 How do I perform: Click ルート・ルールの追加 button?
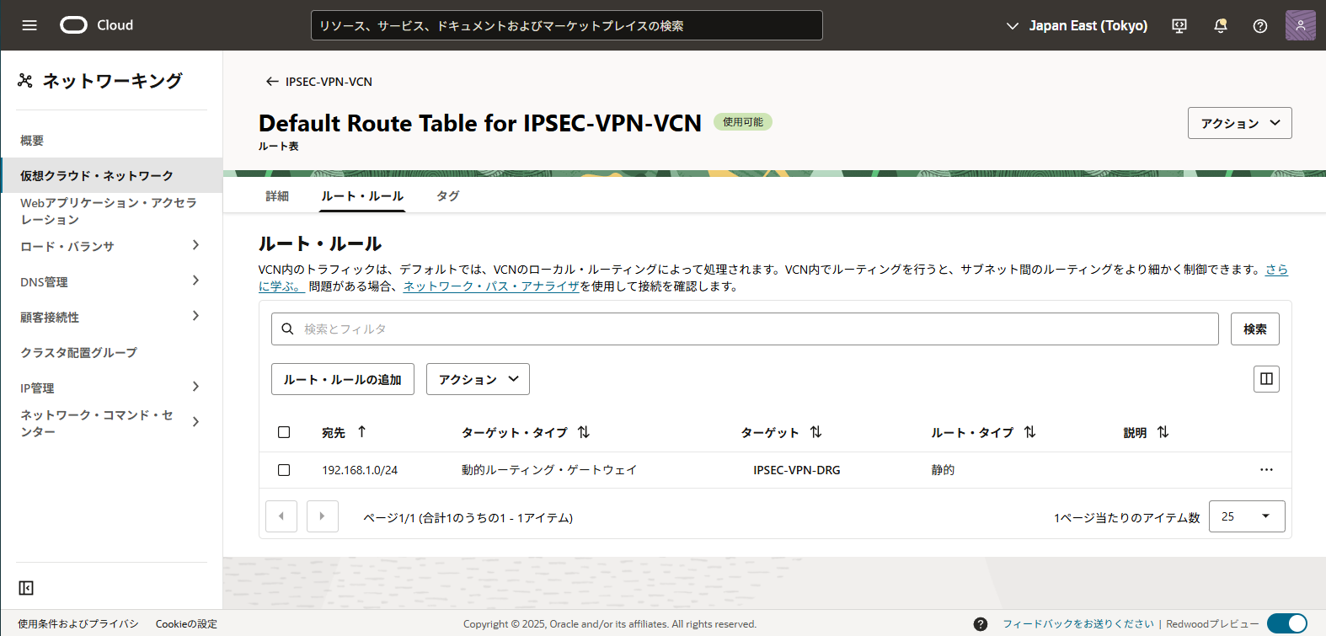(343, 379)
